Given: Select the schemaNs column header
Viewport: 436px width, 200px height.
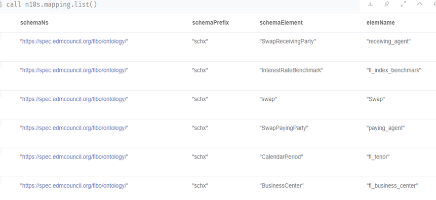Looking at the screenshot, I should point(34,23).
